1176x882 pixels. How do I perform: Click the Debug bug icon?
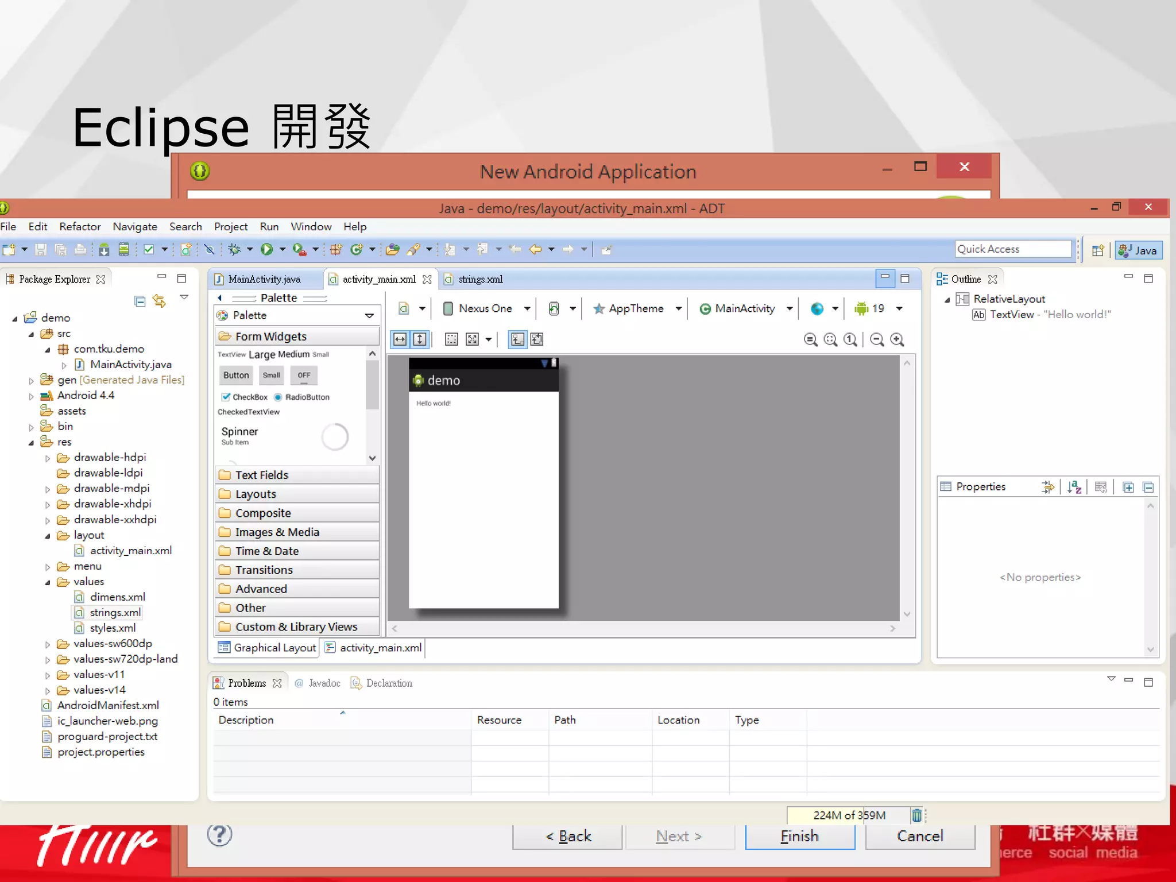coord(234,249)
